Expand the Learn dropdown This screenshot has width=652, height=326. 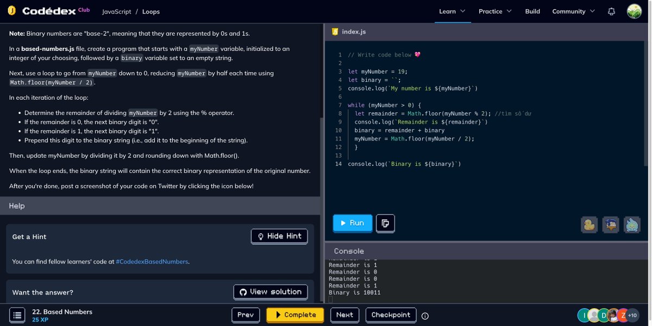[x=452, y=11]
